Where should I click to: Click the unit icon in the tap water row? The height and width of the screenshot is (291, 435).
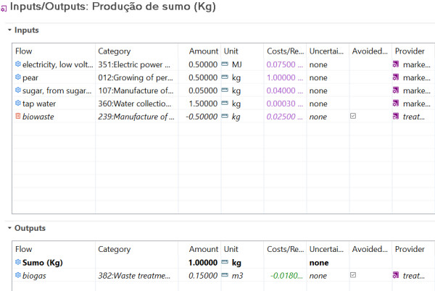point(225,104)
